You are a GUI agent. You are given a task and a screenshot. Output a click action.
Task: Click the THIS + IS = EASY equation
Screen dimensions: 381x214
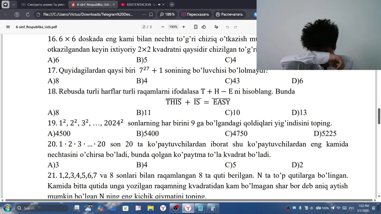click(x=198, y=102)
